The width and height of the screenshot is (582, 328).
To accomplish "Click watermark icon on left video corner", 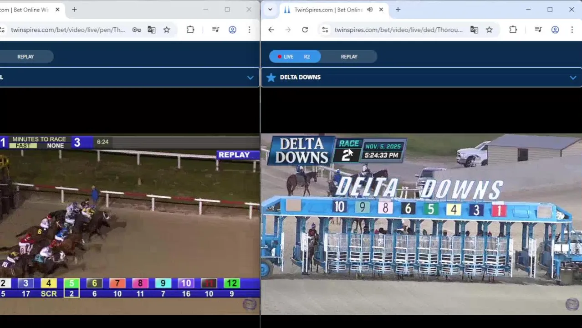I will tap(250, 304).
